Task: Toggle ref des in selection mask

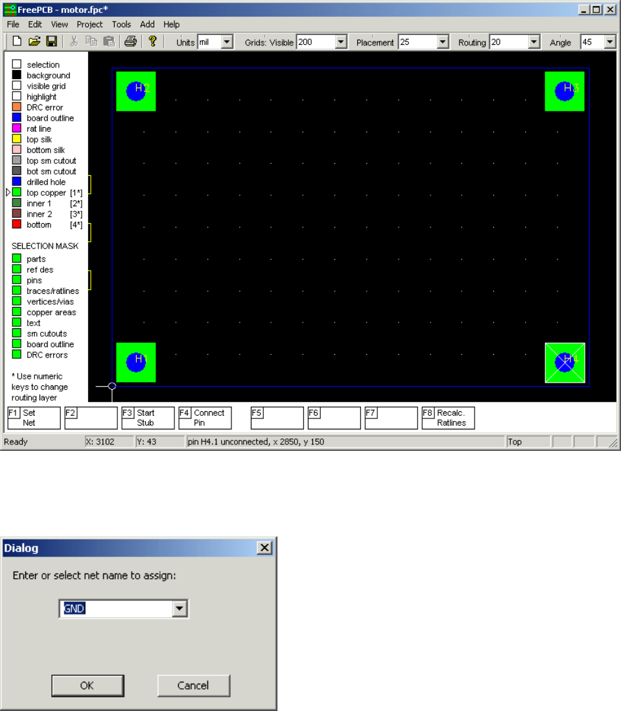Action: (17, 269)
